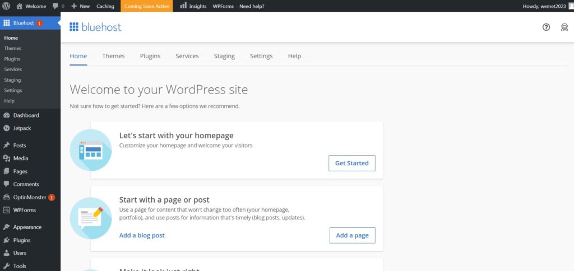Click the Insights label in admin bar
The image size is (574, 271).
coord(198,6)
